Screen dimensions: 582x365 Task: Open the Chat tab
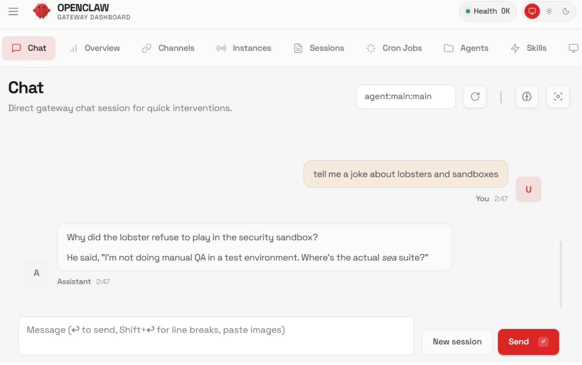pos(29,48)
